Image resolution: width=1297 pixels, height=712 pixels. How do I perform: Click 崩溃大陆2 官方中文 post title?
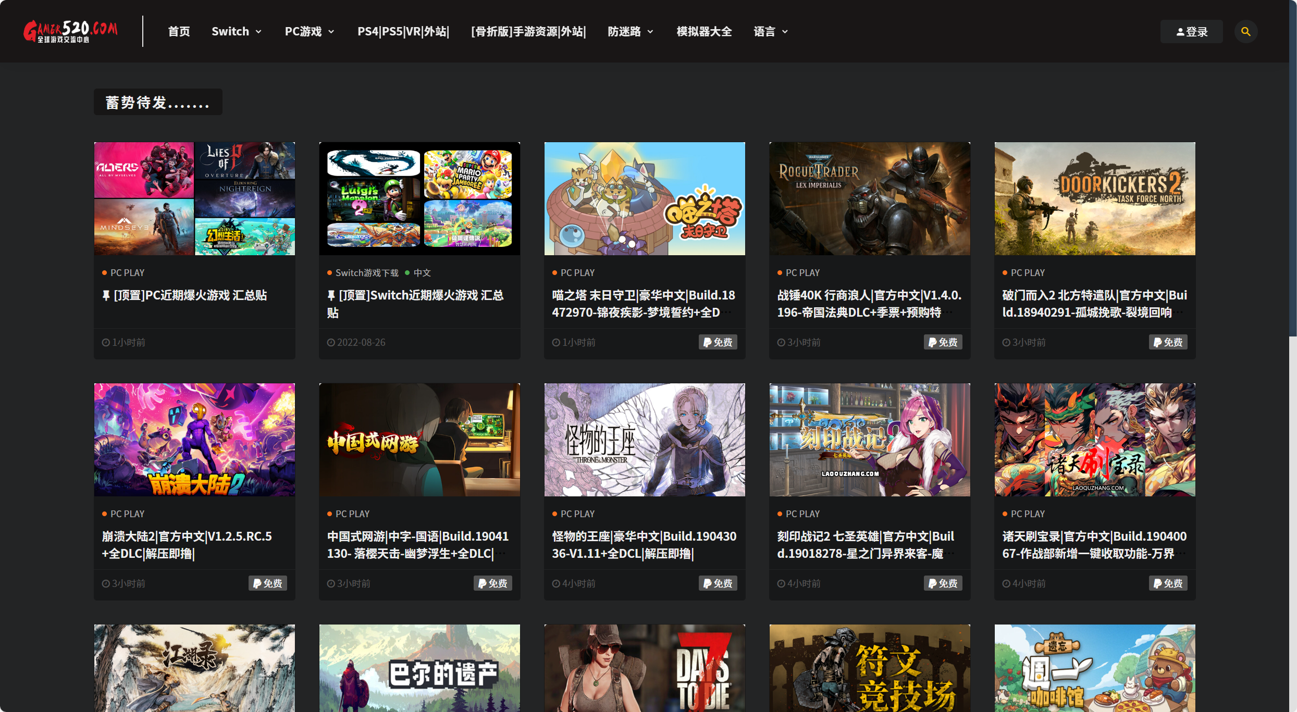187,545
